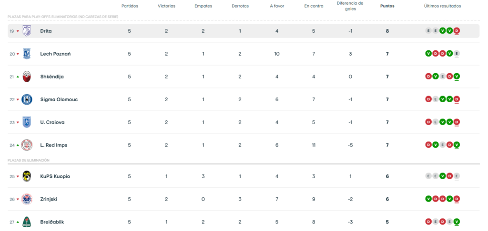Click the Últimos resultados column header
The image size is (488, 231).
tap(442, 6)
